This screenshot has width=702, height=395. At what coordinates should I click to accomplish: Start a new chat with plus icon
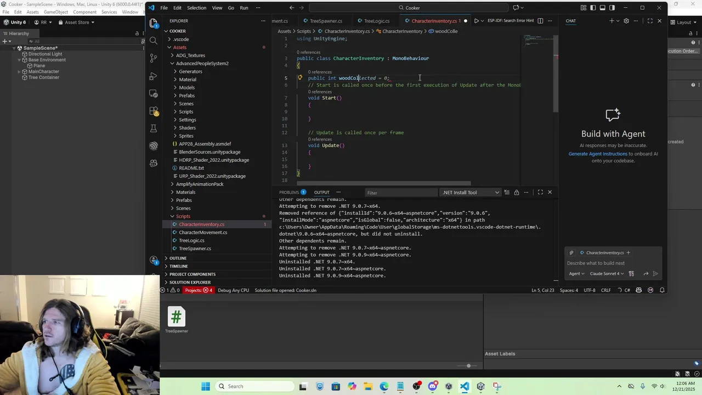pos(612,21)
